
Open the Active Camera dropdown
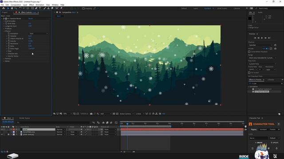click(126, 114)
